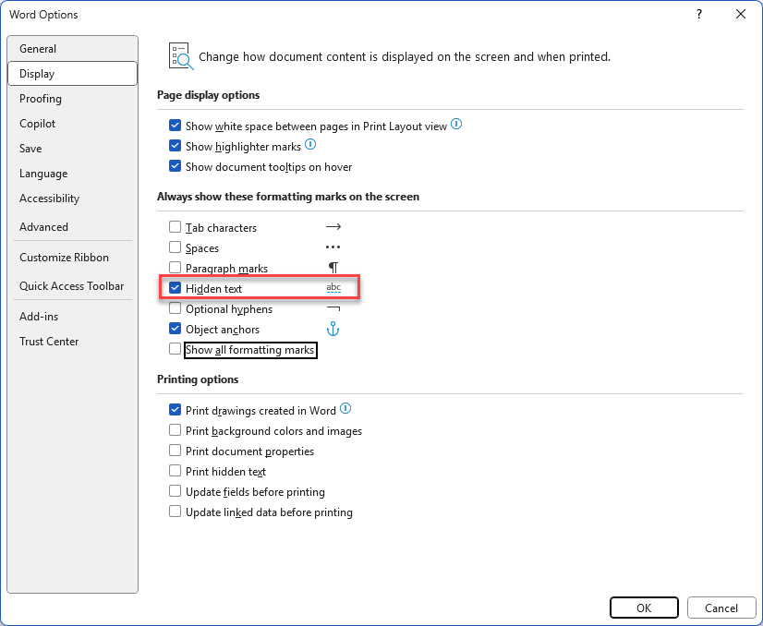Enable Update fields before printing
763x626 pixels.
[x=176, y=492]
